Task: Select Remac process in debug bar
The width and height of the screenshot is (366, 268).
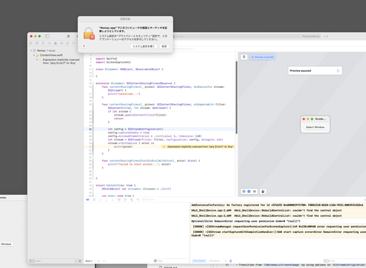Action: pos(149,200)
